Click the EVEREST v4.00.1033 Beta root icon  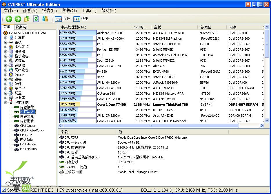click(x=6, y=33)
